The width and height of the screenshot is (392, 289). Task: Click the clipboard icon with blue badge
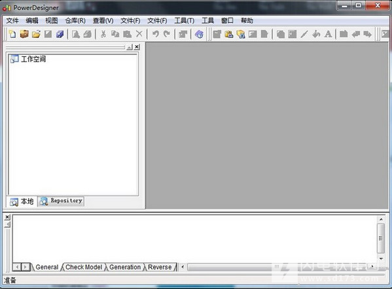(x=229, y=34)
